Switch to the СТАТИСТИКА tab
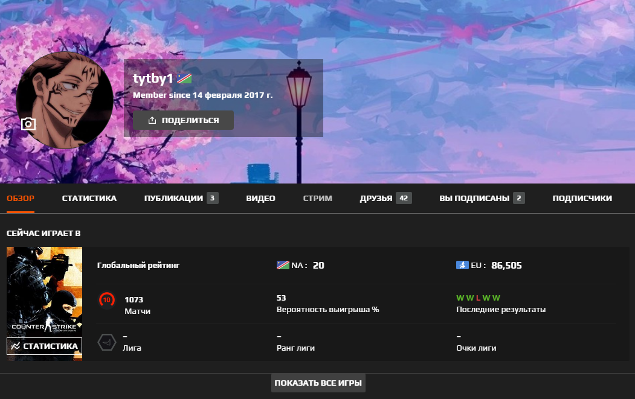 coord(89,198)
